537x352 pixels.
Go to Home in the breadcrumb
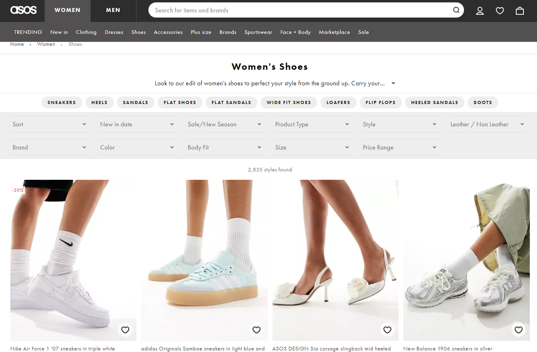click(x=17, y=44)
